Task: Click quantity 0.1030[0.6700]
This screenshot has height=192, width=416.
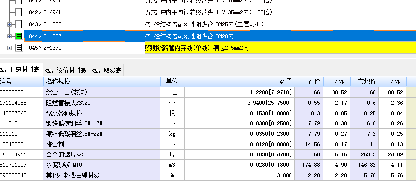Action: [271, 154]
